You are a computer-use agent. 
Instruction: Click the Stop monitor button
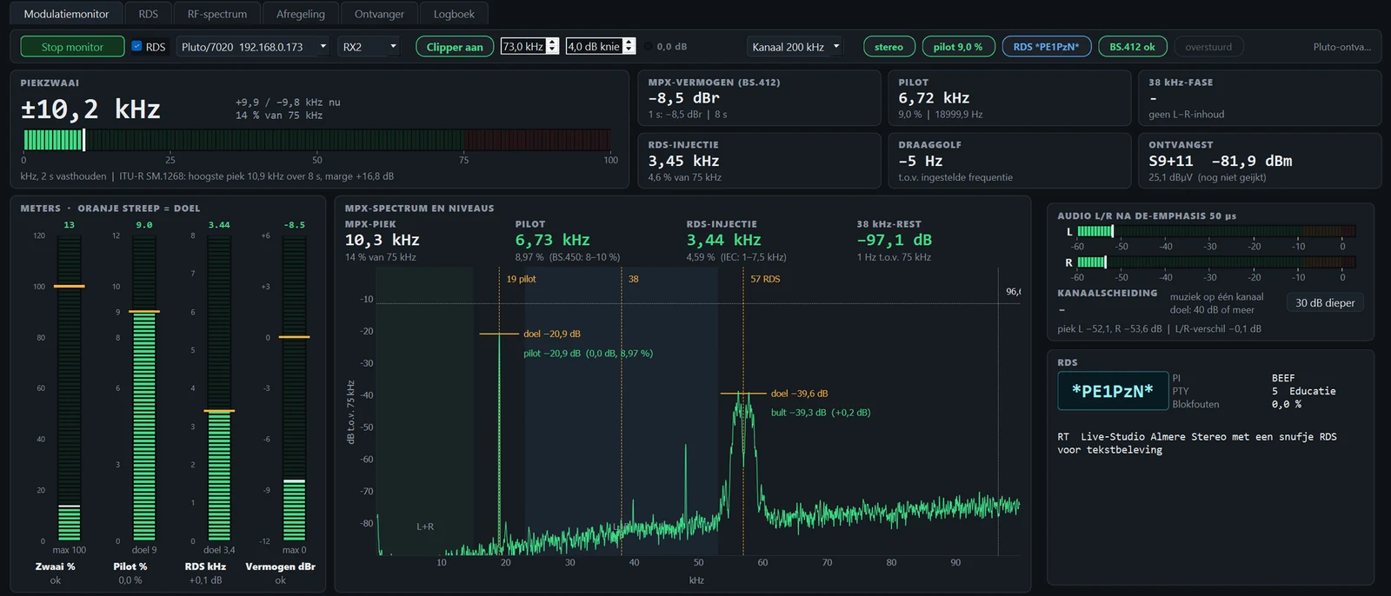[x=72, y=47]
